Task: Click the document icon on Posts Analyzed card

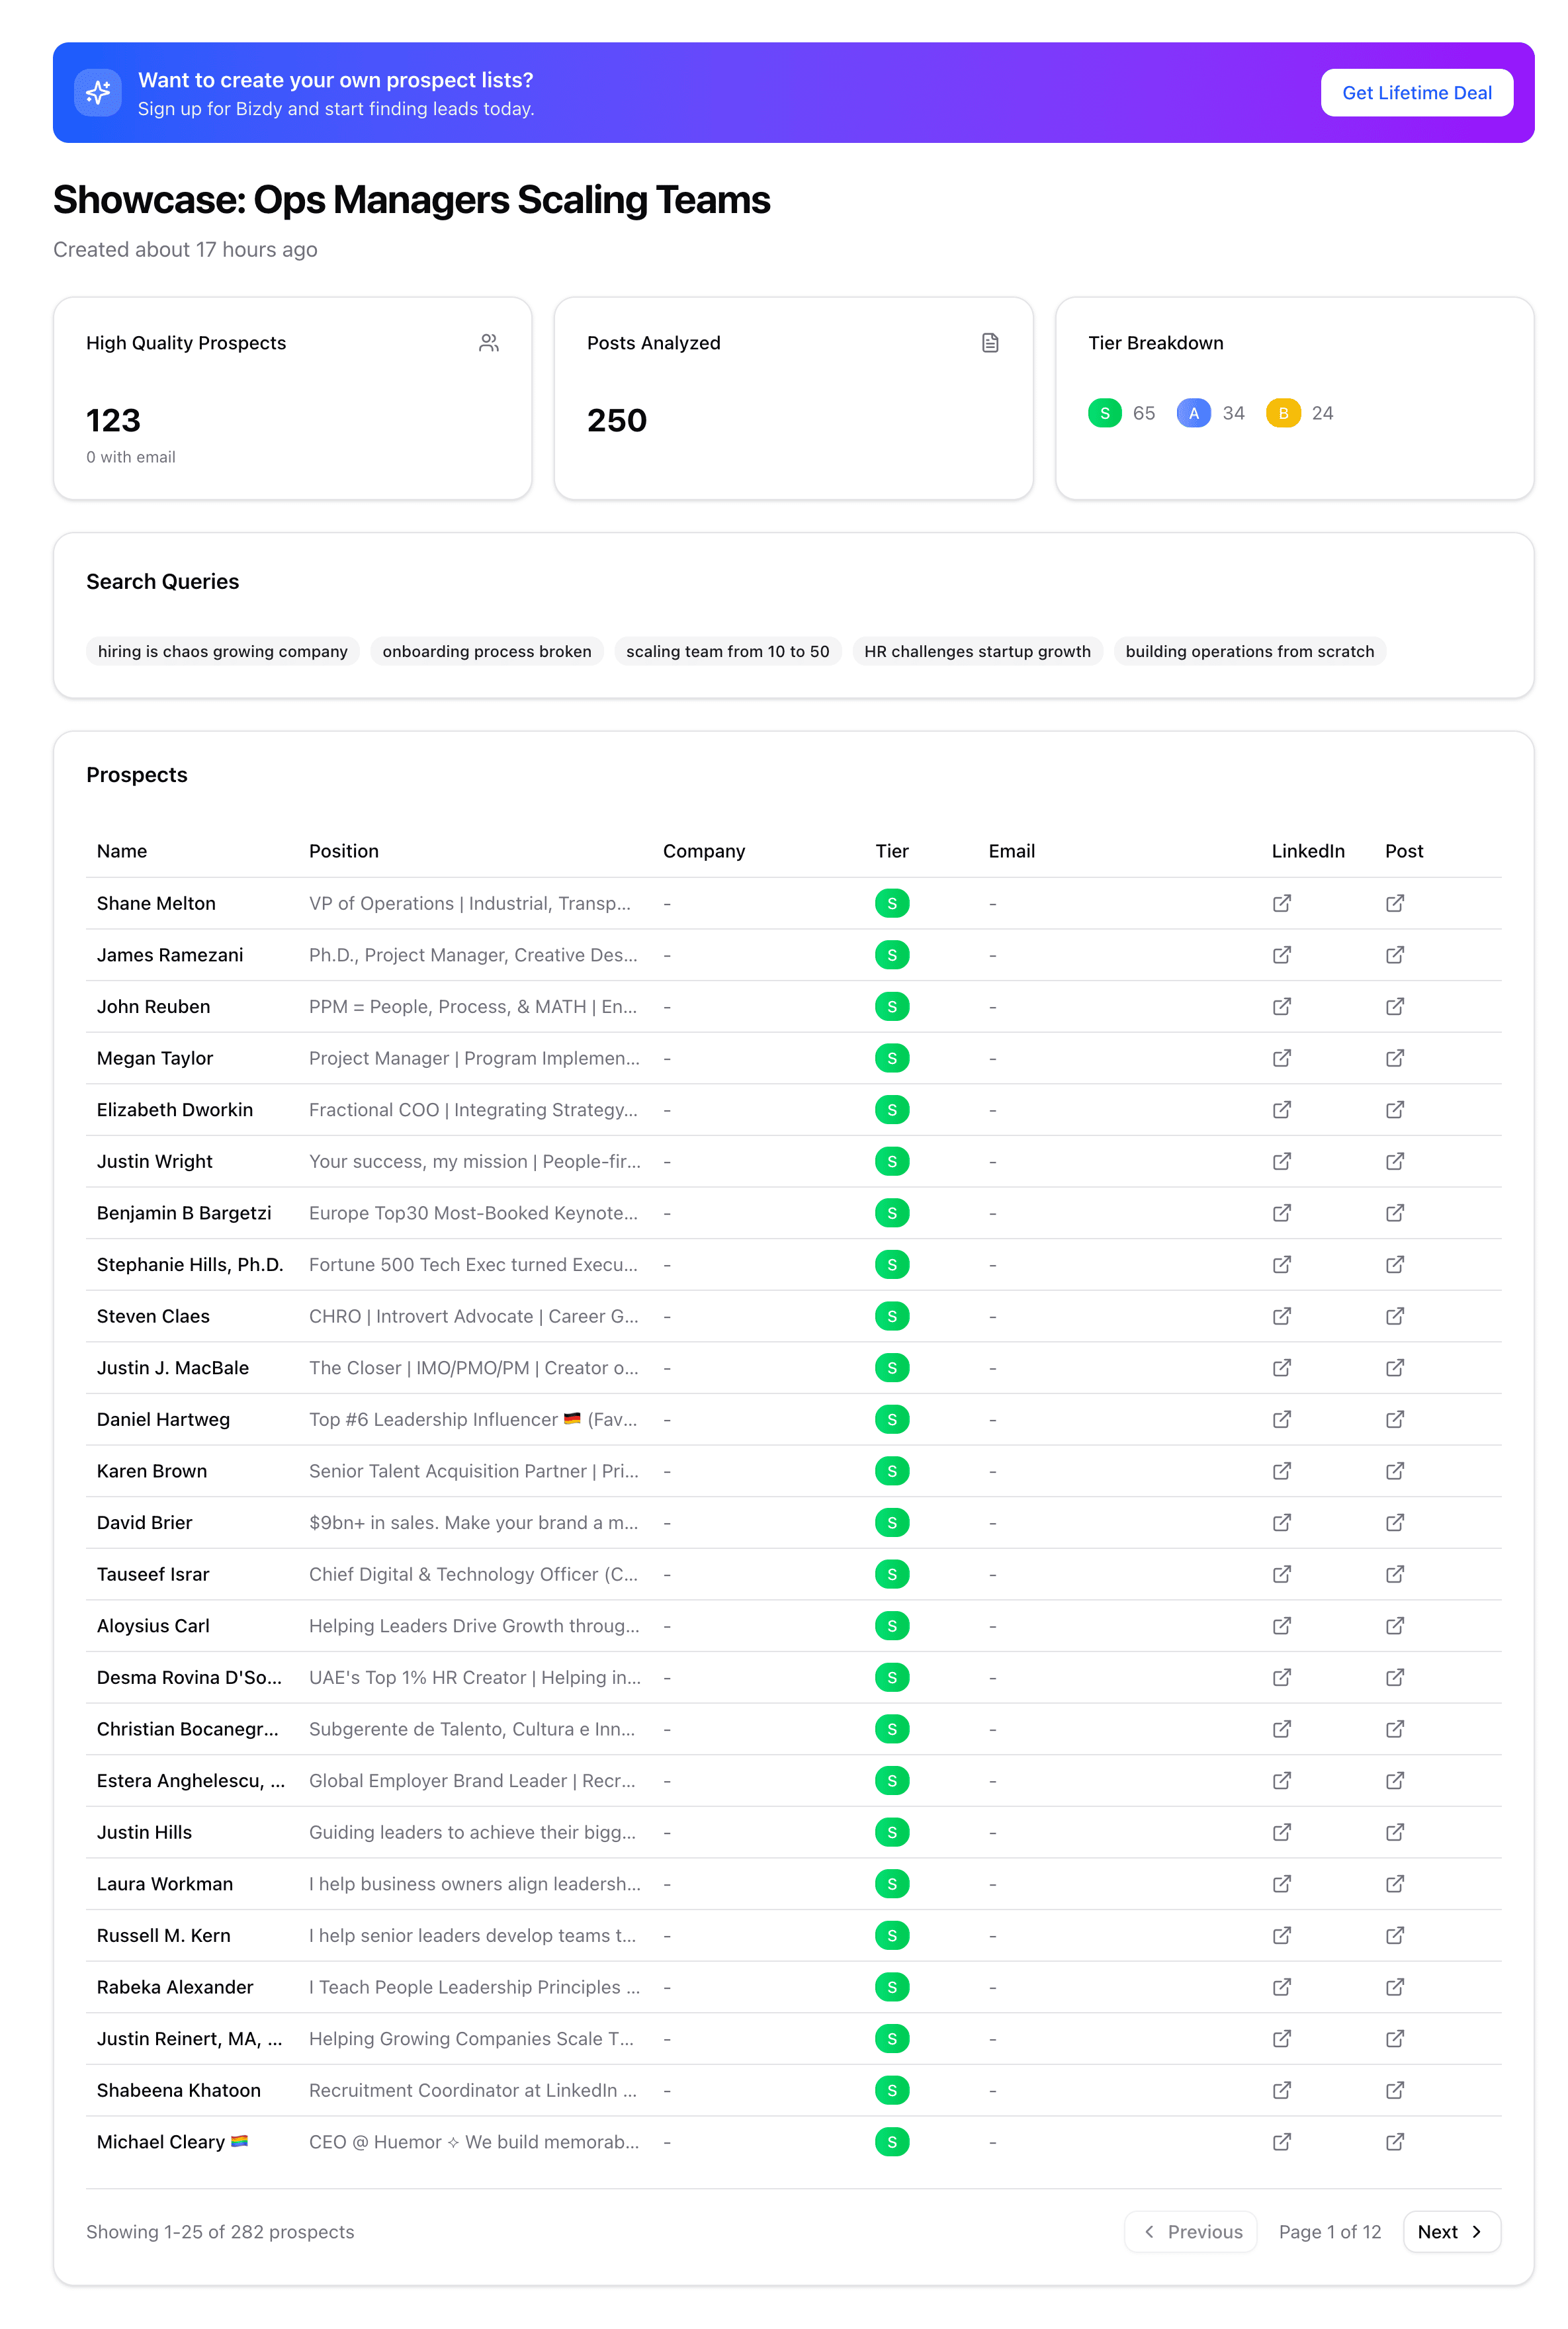Action: click(990, 342)
